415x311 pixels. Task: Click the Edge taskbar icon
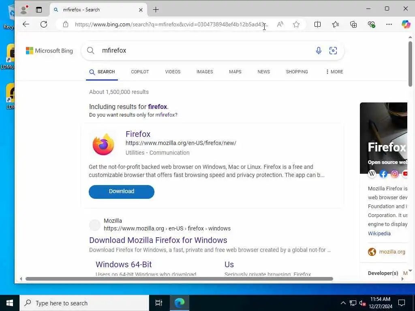[179, 303]
